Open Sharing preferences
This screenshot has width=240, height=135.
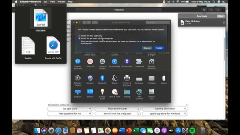[x=127, y=93]
